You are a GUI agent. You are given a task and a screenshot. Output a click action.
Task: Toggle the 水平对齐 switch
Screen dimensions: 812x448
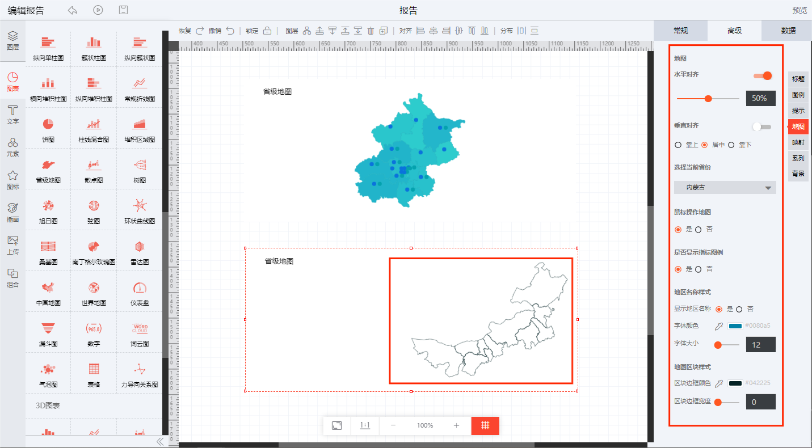(763, 76)
